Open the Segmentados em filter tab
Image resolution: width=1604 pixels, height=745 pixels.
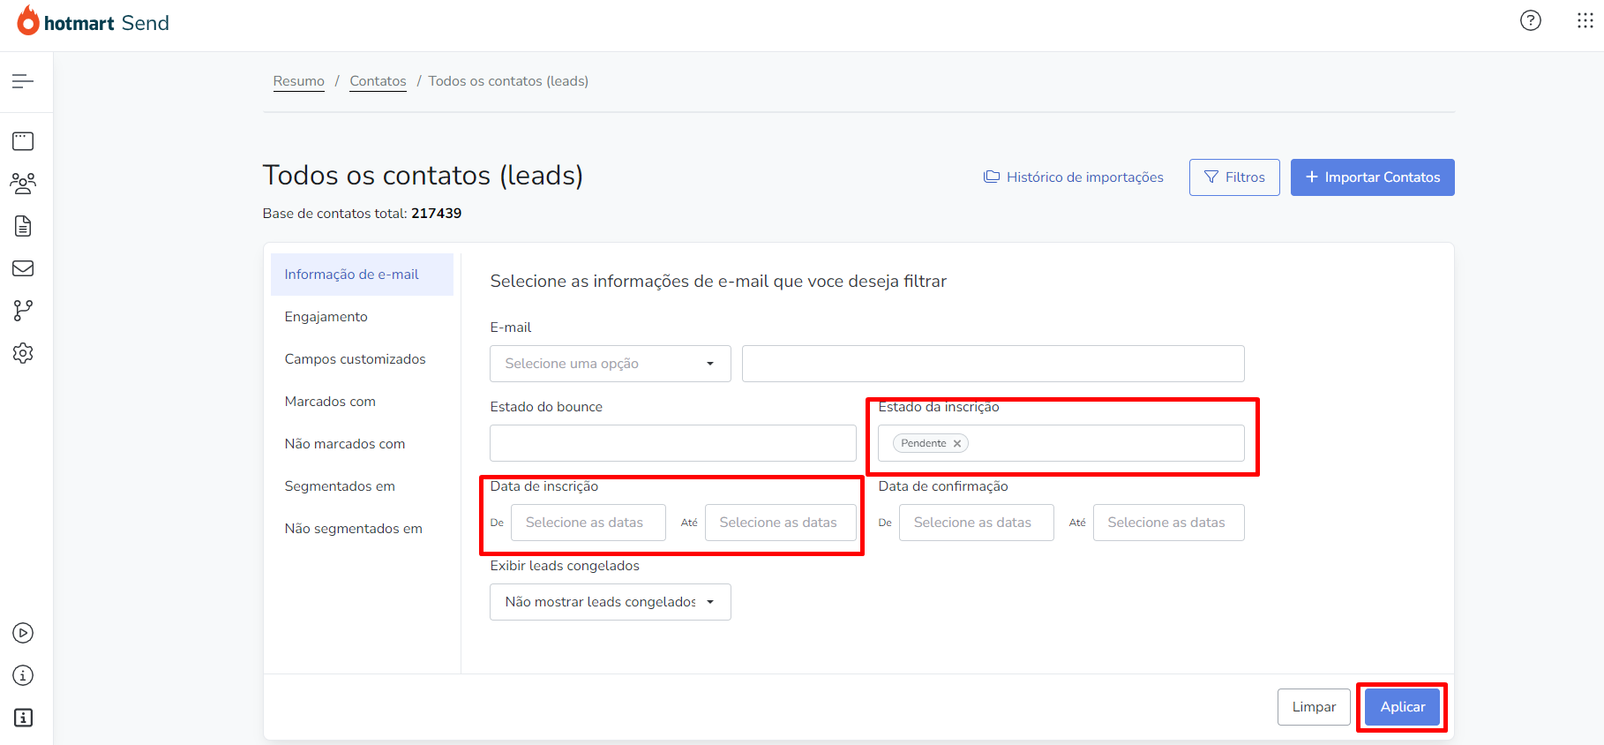click(340, 486)
